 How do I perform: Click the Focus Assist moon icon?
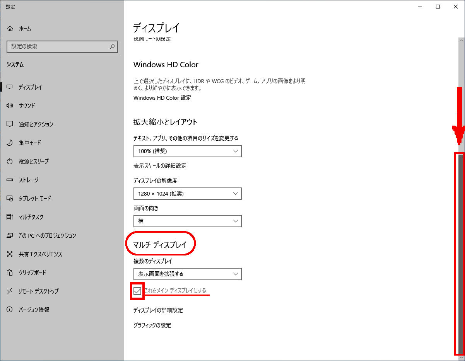pyautogui.click(x=10, y=143)
